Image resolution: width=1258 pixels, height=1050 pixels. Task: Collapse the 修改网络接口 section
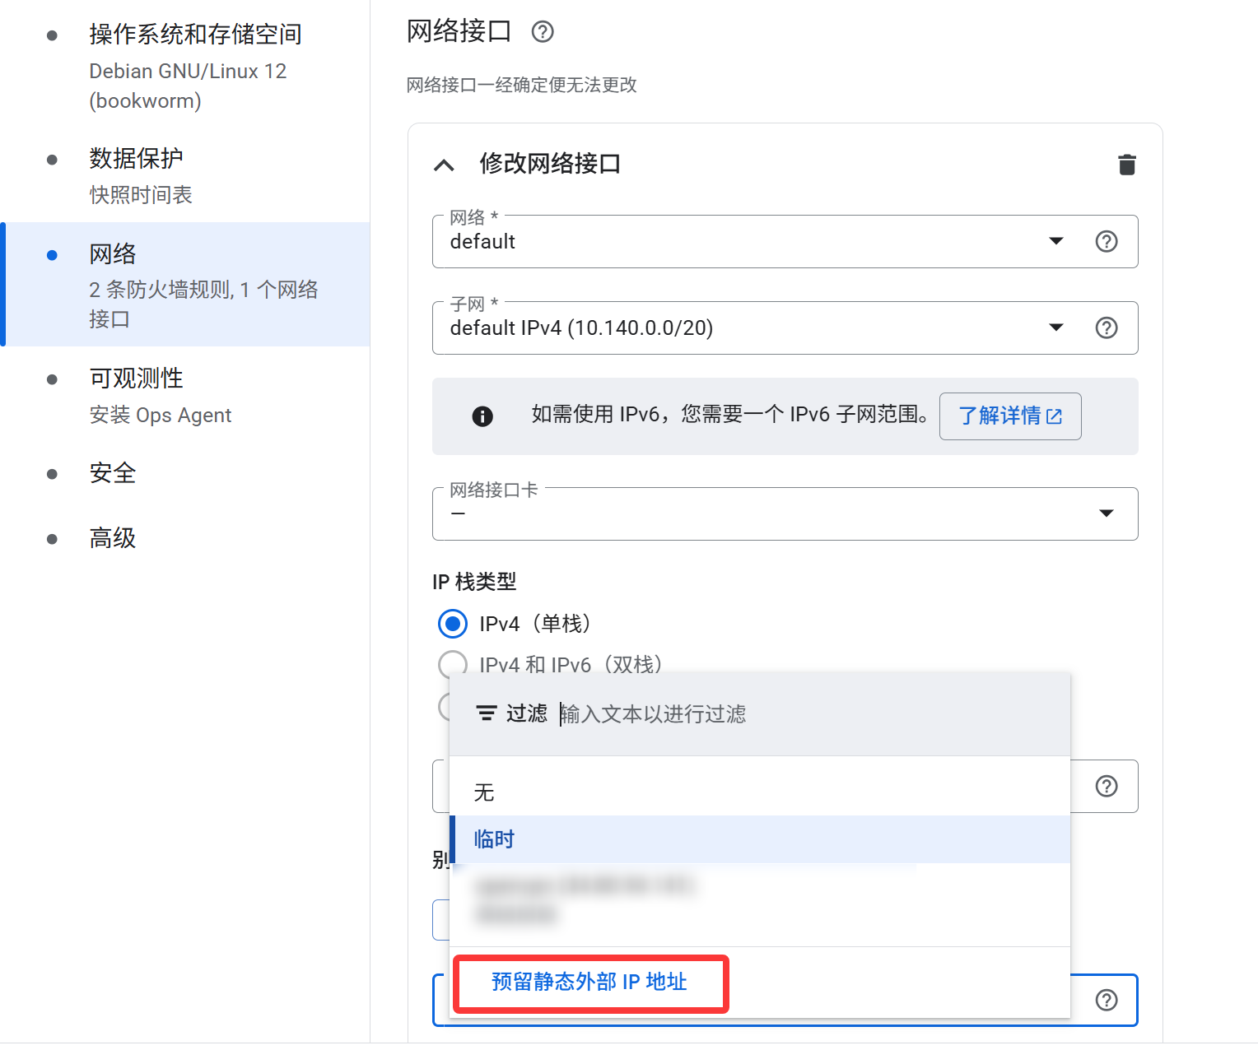tap(444, 165)
